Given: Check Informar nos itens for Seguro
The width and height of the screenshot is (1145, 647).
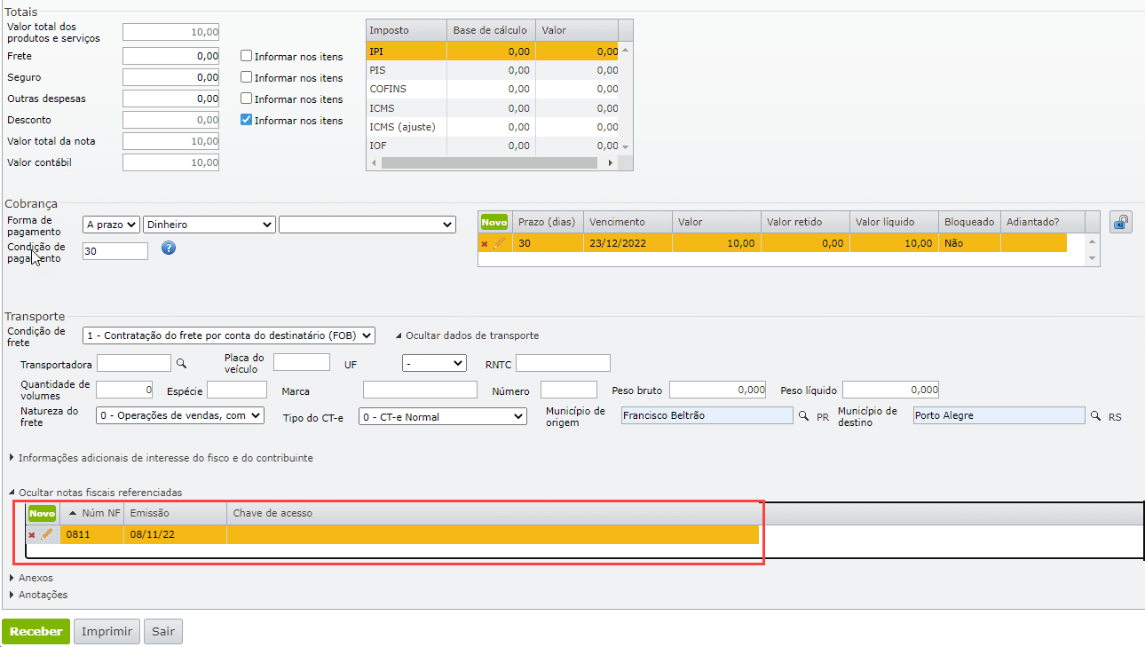Looking at the screenshot, I should point(247,78).
